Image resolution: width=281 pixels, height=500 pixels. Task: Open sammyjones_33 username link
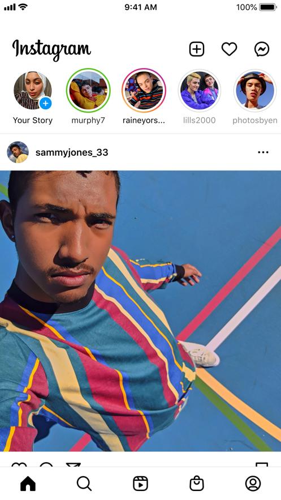(x=72, y=152)
